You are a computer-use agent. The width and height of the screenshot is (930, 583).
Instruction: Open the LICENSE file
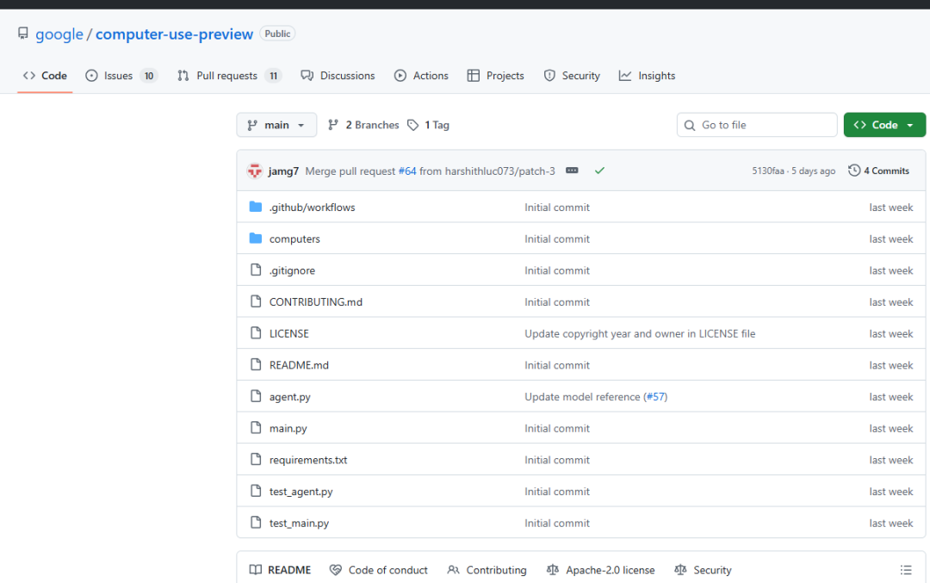pyautogui.click(x=288, y=334)
